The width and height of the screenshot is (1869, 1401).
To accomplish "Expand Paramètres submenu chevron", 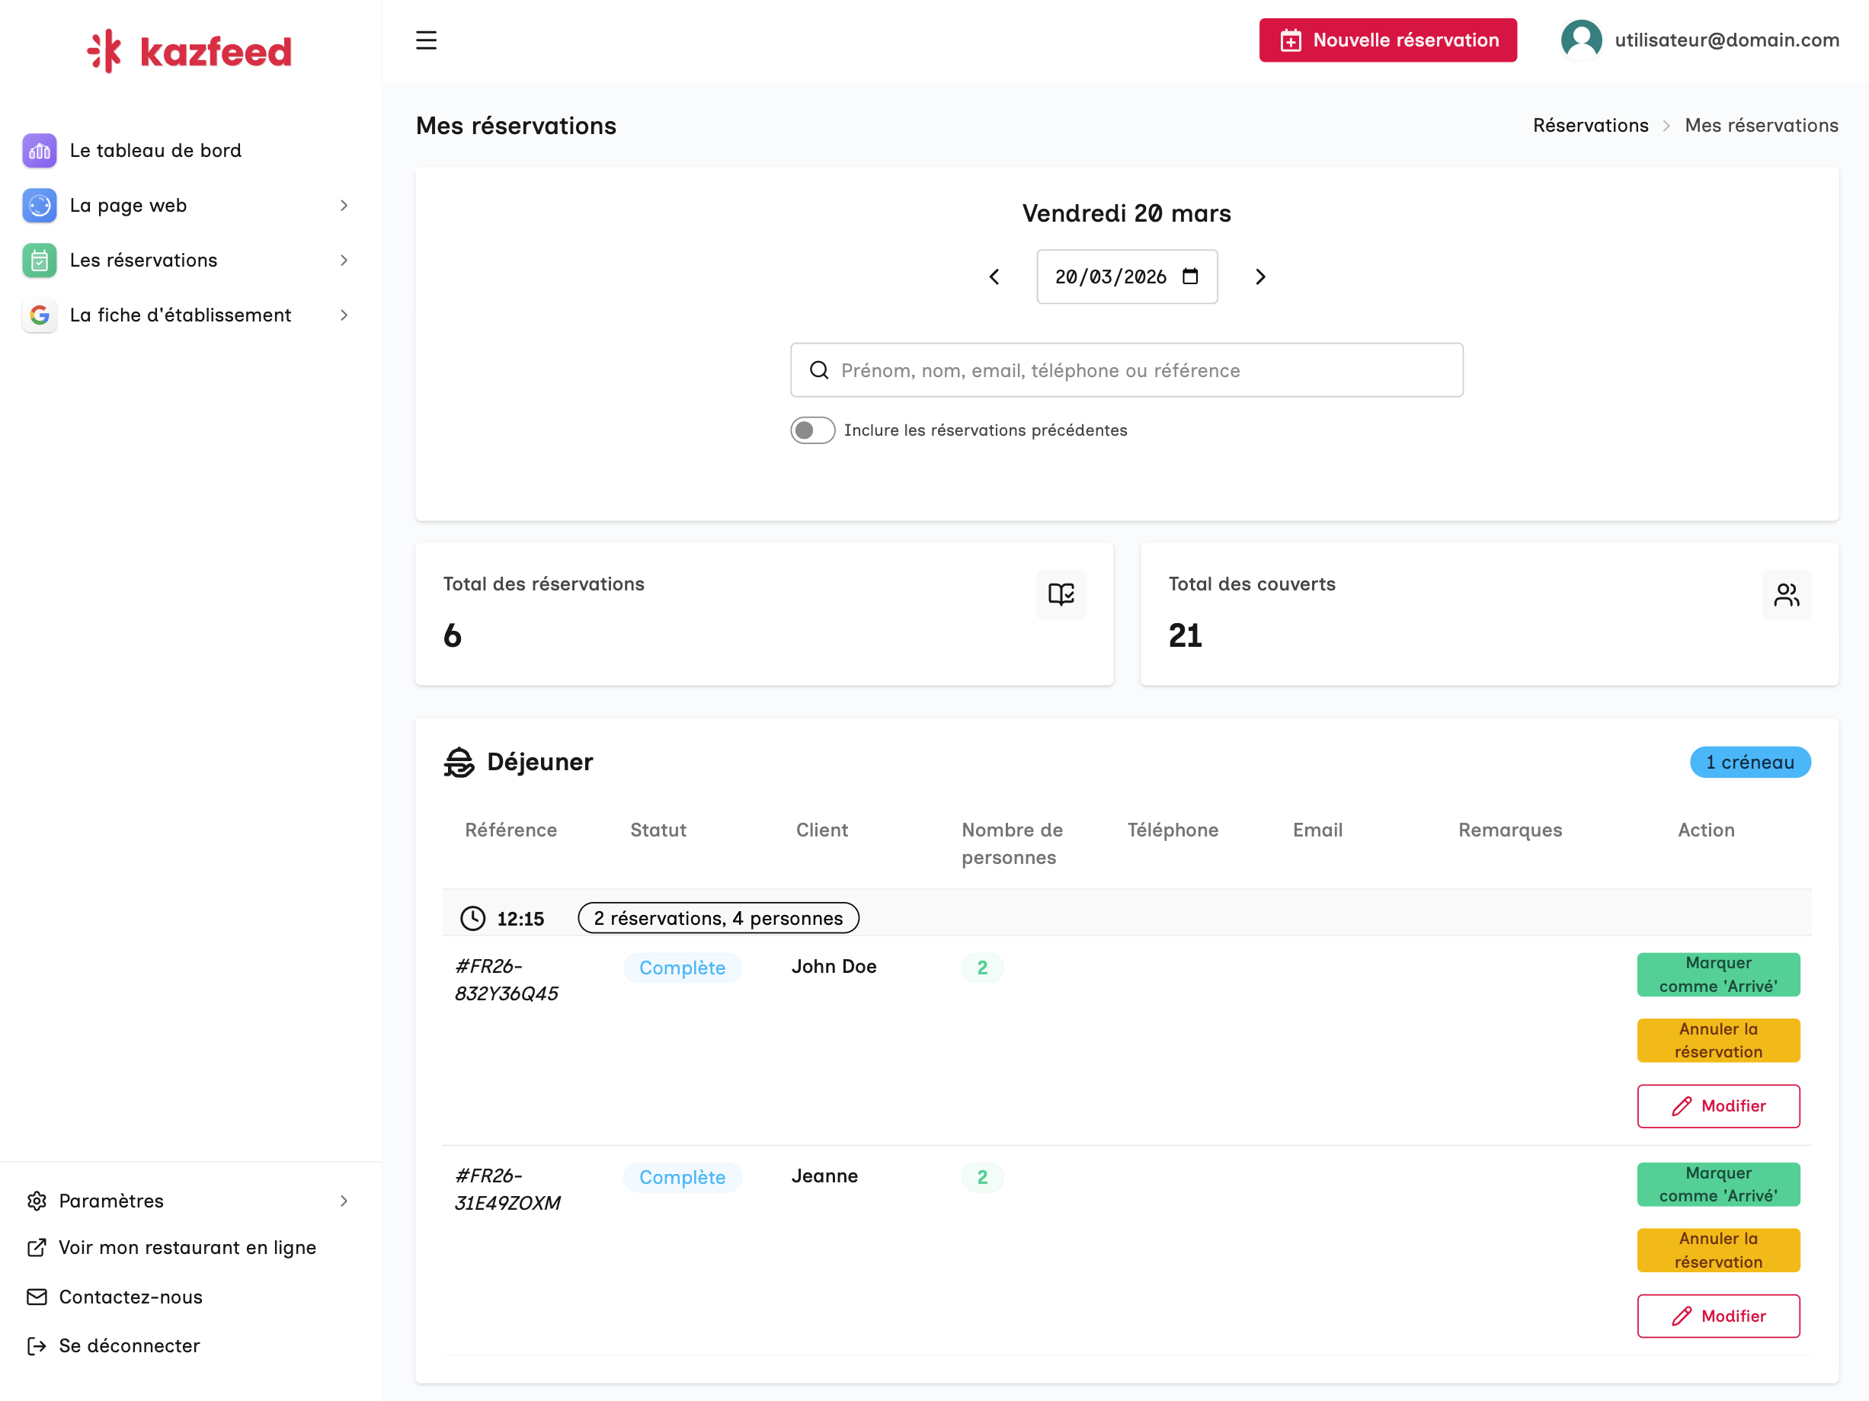I will point(343,1200).
